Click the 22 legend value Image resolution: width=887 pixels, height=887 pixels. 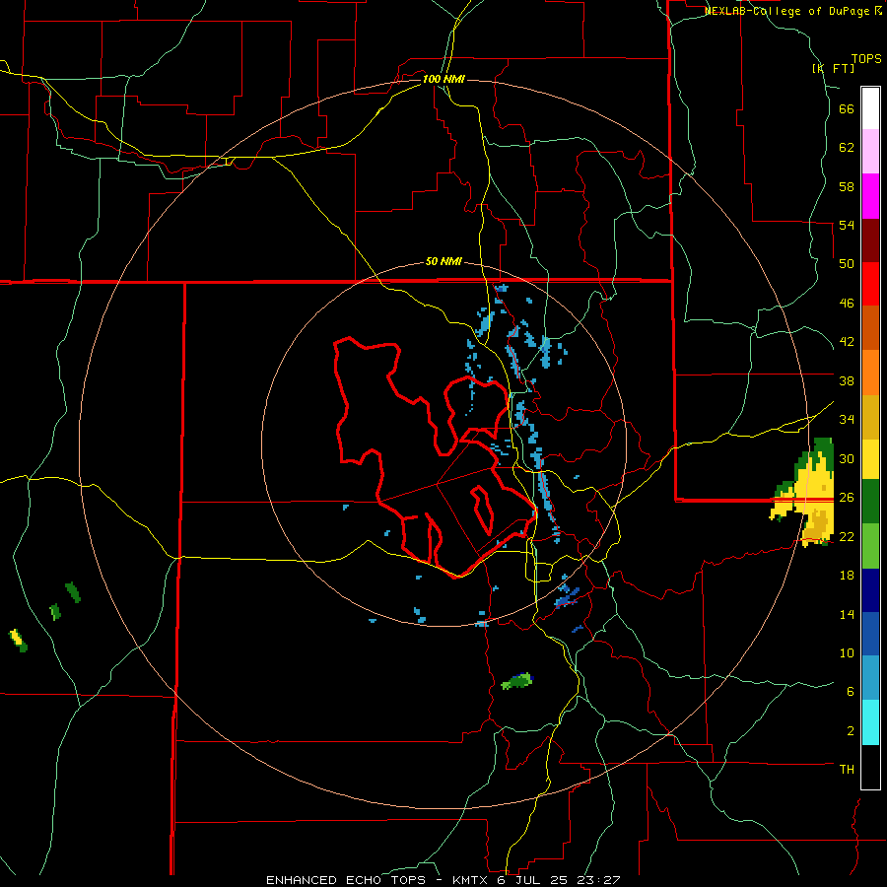(x=847, y=536)
